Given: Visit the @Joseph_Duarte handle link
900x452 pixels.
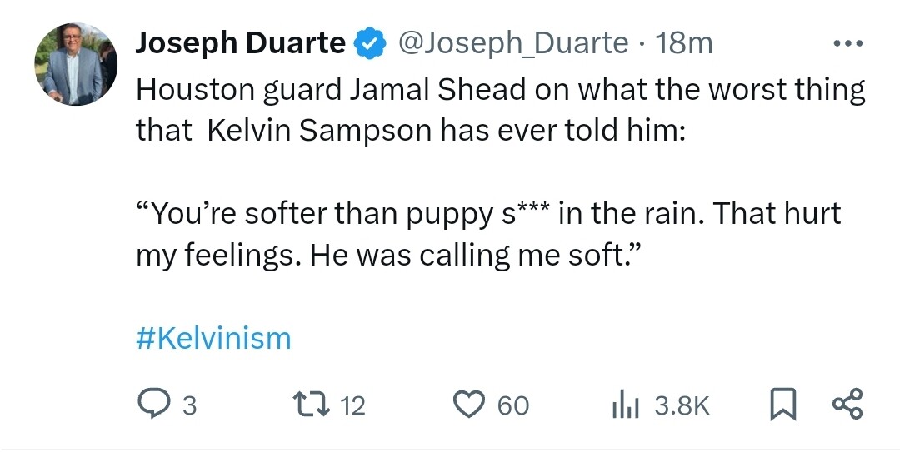Looking at the screenshot, I should click(x=513, y=42).
